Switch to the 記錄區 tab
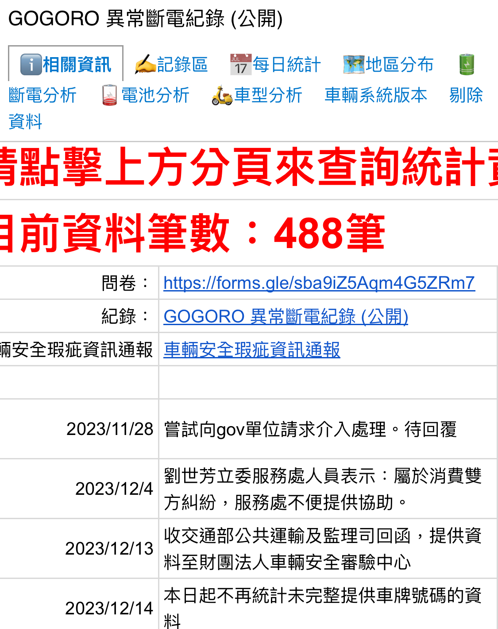Viewport: 498px width, 629px height. (171, 65)
